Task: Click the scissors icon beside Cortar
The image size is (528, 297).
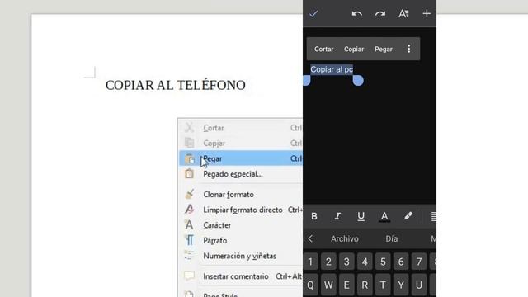Action: coord(189,128)
